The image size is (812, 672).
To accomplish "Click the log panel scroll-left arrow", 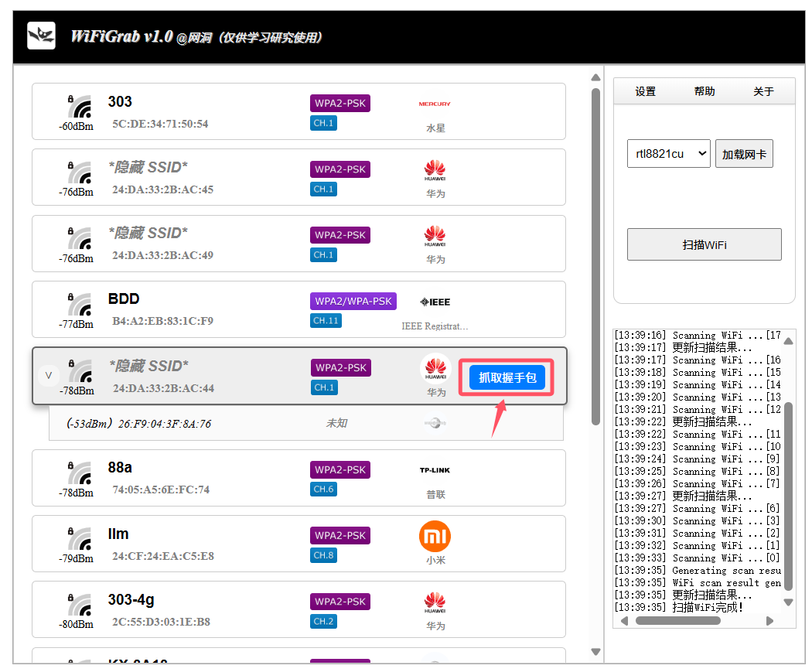I will tap(624, 621).
